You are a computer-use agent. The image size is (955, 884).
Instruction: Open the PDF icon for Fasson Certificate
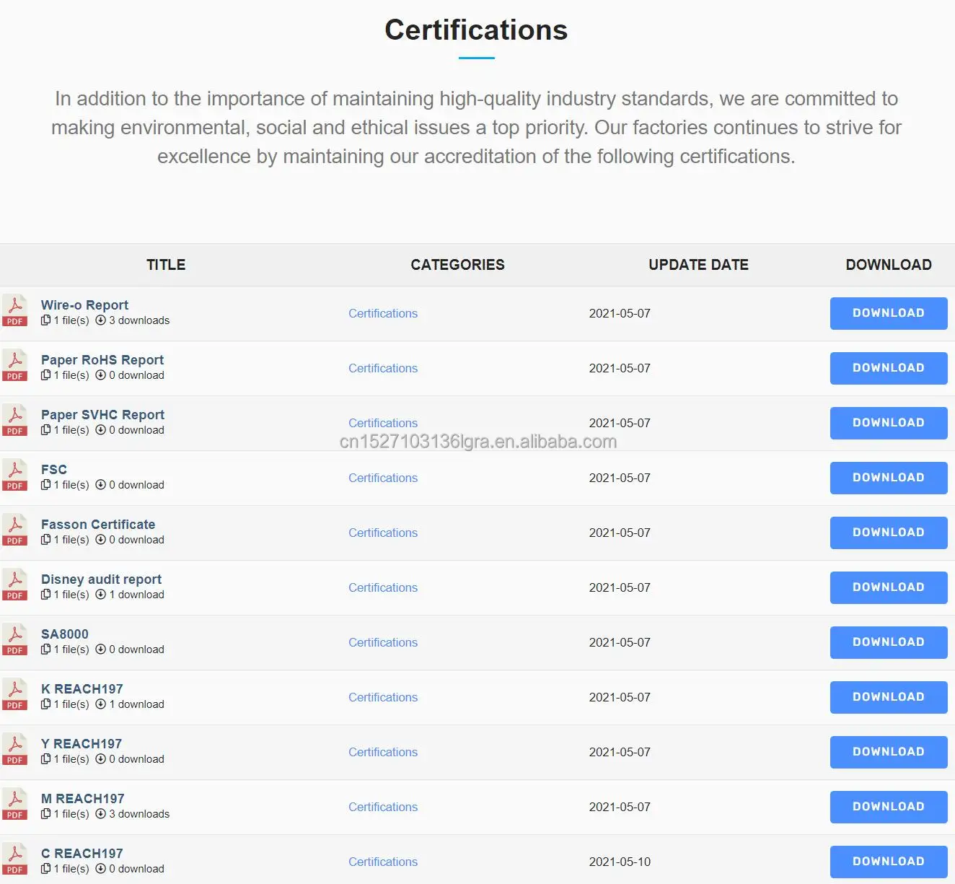coord(15,530)
